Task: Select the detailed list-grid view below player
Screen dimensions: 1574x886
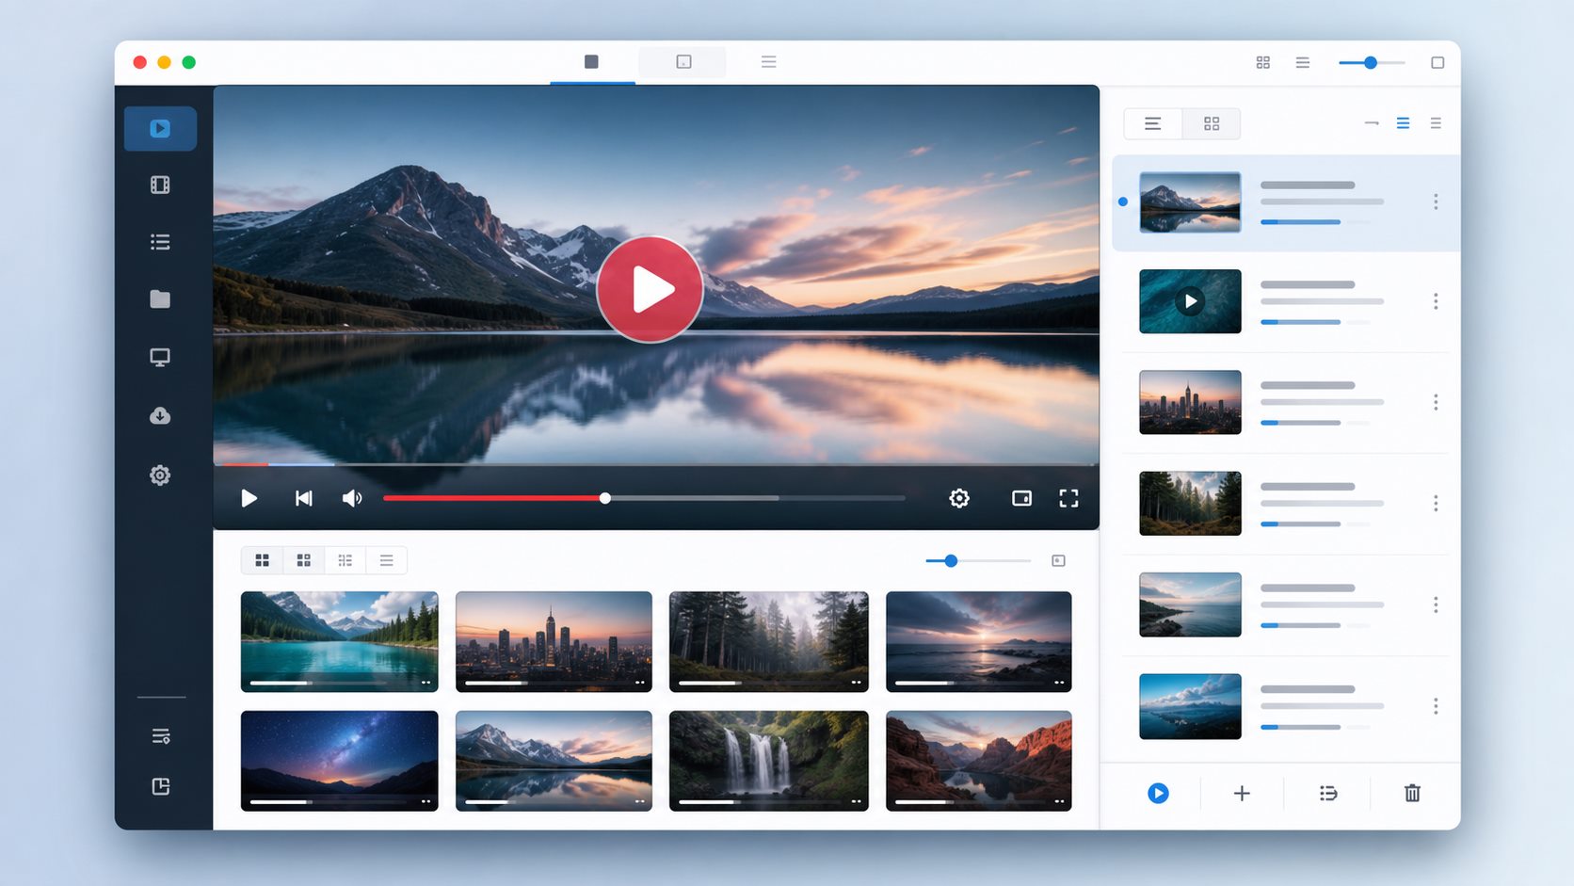Action: [x=345, y=560]
